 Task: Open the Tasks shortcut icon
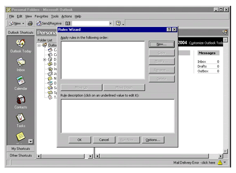[x=21, y=118]
